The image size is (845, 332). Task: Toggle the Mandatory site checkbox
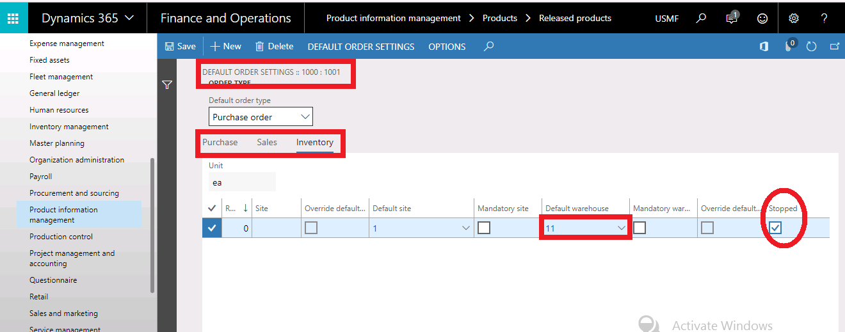[x=484, y=228]
